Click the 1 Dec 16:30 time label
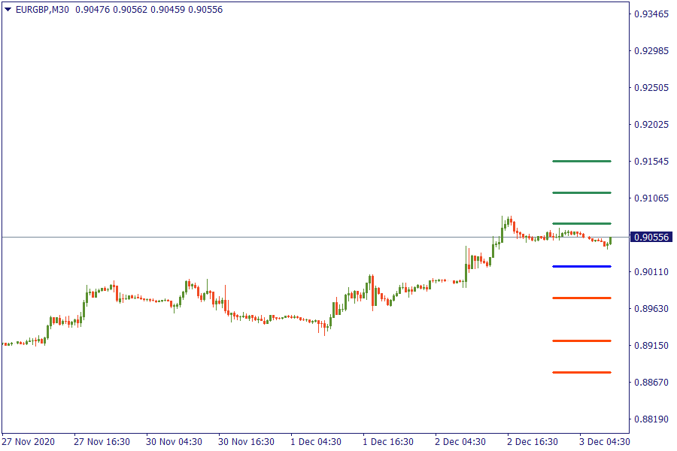677x451 pixels. pyautogui.click(x=388, y=441)
